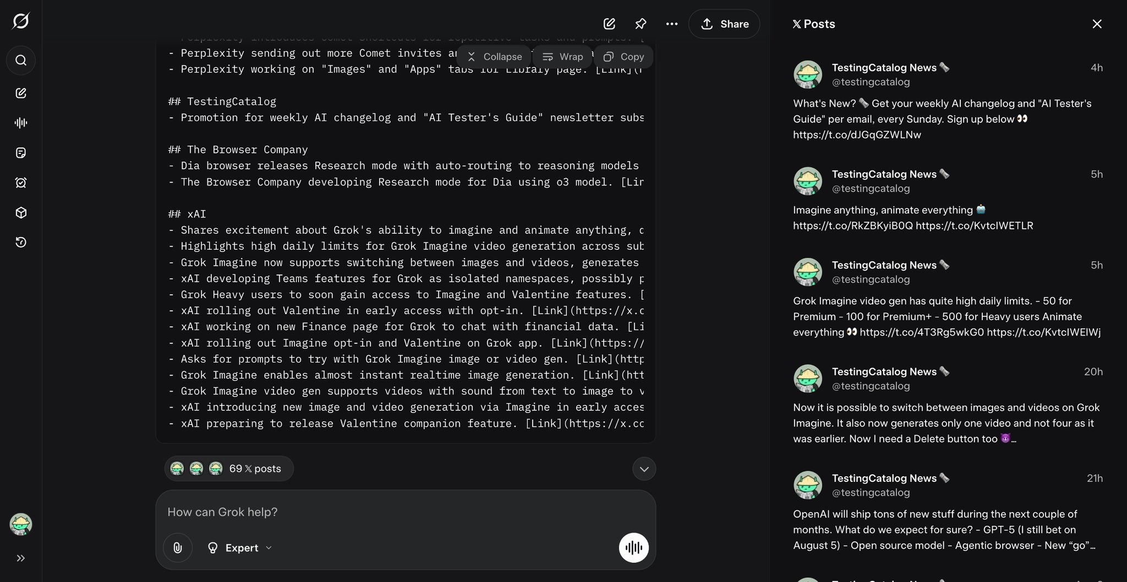
Task: Click avatar of the 21h TestingCatalog post
Action: click(808, 485)
